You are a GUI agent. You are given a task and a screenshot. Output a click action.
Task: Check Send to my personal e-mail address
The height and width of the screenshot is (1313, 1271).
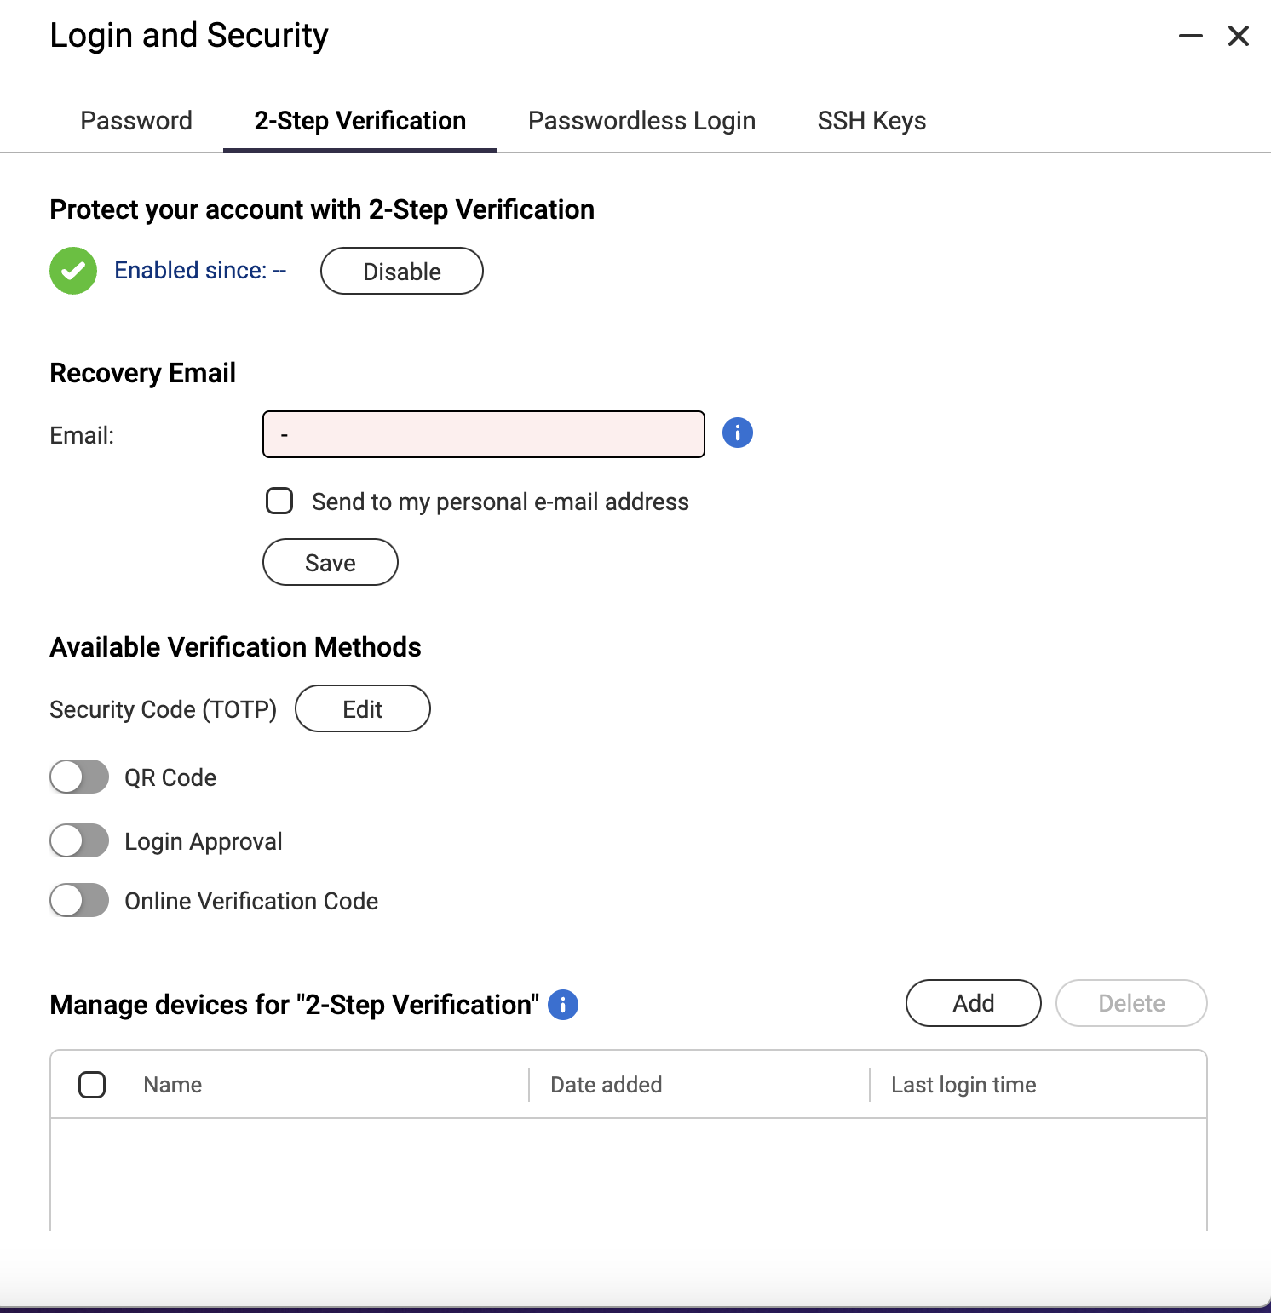pyautogui.click(x=279, y=501)
